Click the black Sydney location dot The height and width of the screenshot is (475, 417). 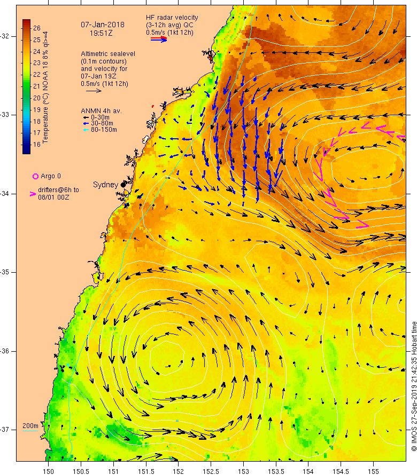click(x=123, y=185)
